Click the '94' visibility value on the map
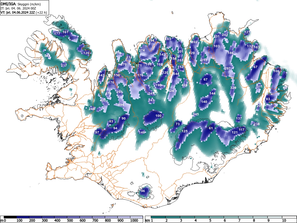The image size is (297, 223). tap(115, 128)
